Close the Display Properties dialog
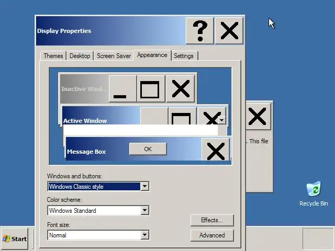The height and width of the screenshot is (251, 335). (x=229, y=31)
